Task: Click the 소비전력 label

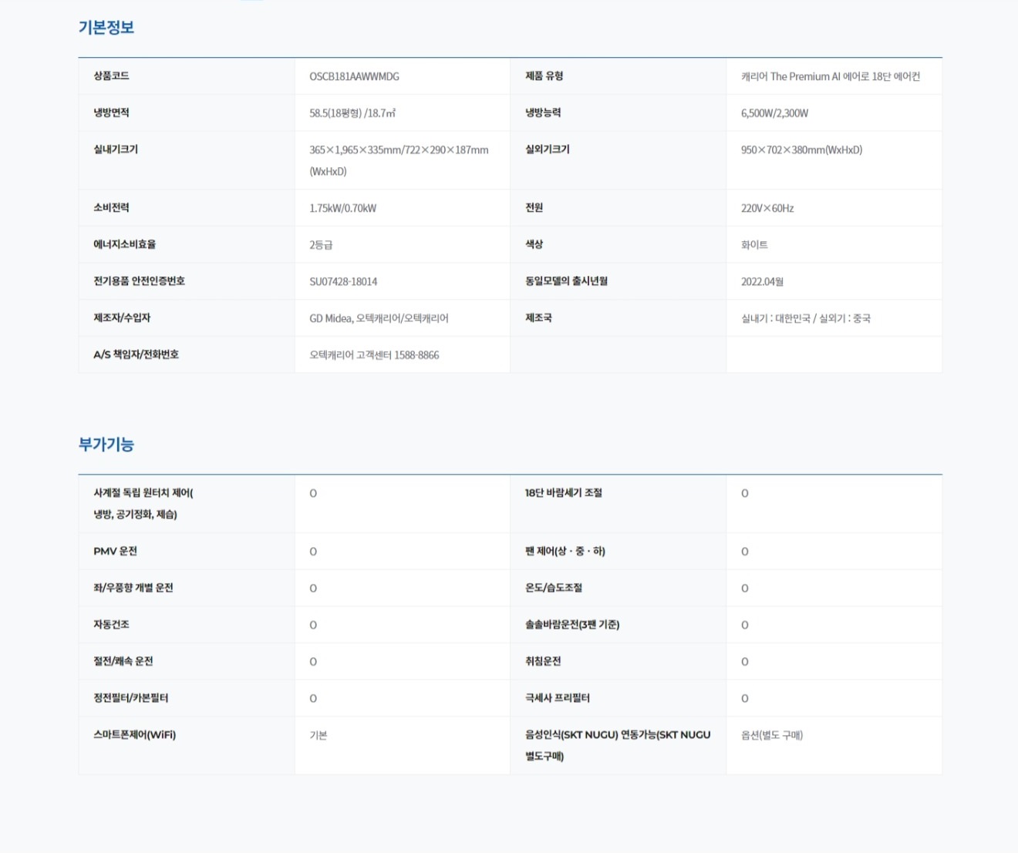Action: point(111,207)
